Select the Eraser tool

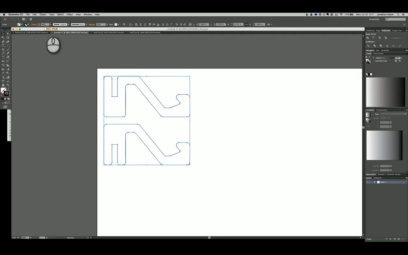(x=8, y=54)
